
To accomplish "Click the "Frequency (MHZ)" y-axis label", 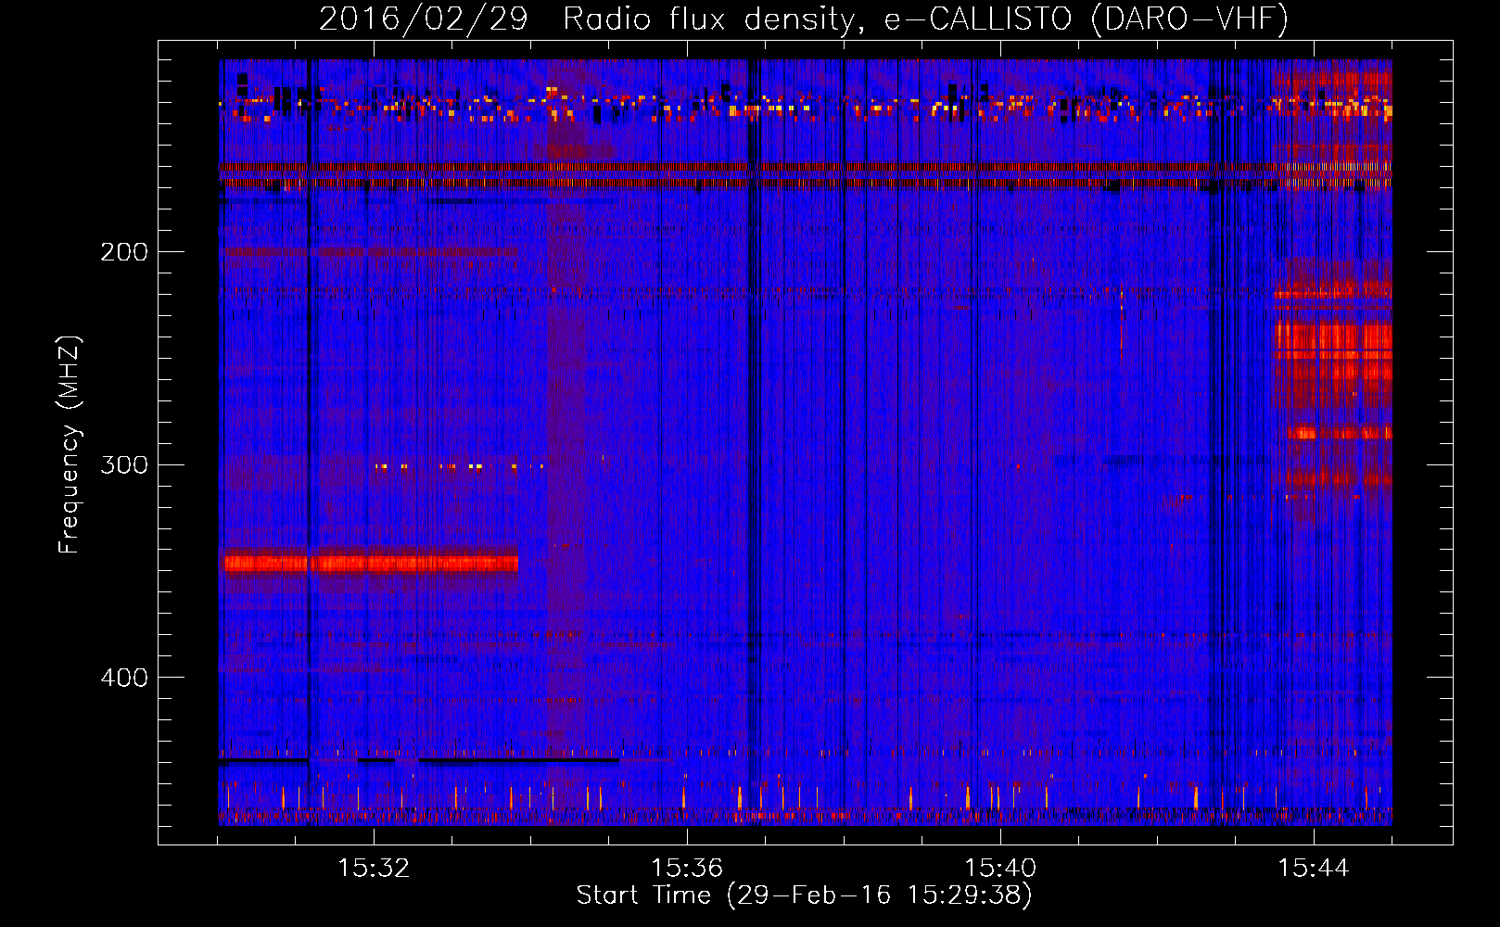I will (x=70, y=444).
